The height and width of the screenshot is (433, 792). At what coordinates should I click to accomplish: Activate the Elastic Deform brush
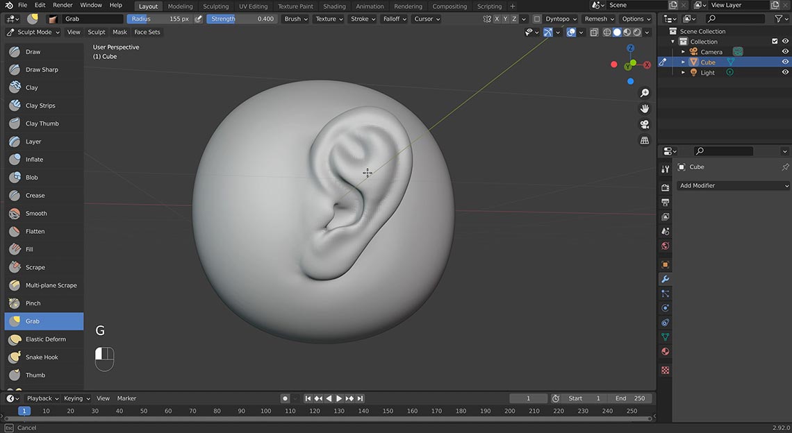click(44, 339)
